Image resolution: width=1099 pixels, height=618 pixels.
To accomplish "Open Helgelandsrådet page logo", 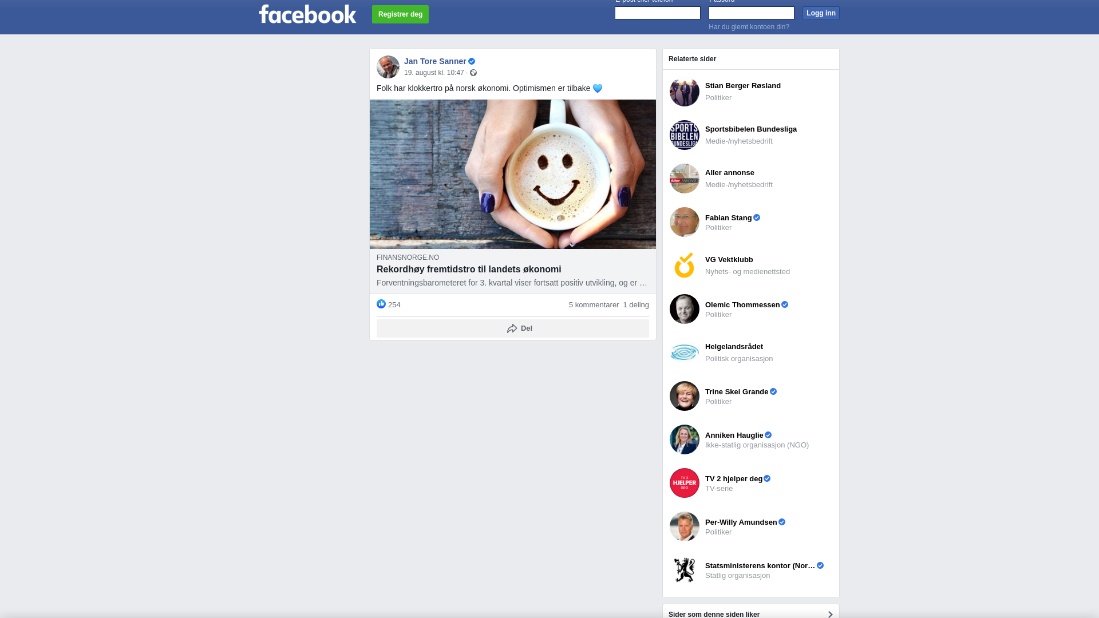I will (685, 352).
